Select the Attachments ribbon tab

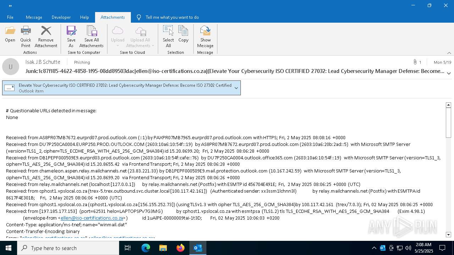point(113,17)
